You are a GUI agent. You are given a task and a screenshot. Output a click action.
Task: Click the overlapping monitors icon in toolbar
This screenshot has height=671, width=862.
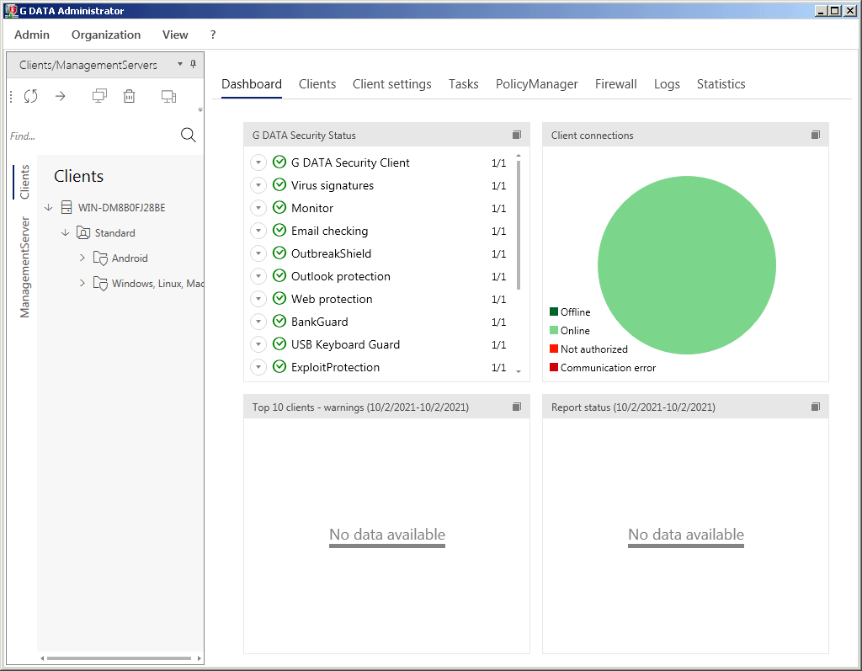pyautogui.click(x=99, y=96)
